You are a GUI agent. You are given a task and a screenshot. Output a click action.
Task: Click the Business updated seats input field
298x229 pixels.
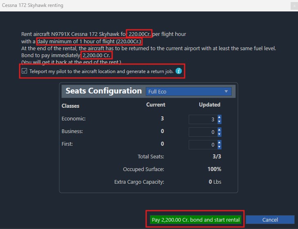(x=203, y=132)
